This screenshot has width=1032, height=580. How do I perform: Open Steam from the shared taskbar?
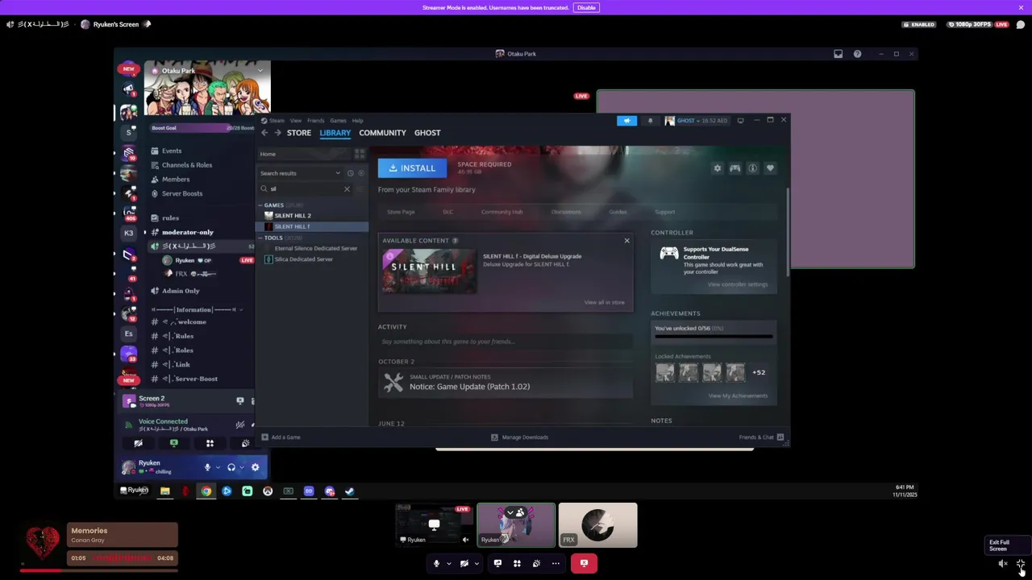pyautogui.click(x=349, y=491)
